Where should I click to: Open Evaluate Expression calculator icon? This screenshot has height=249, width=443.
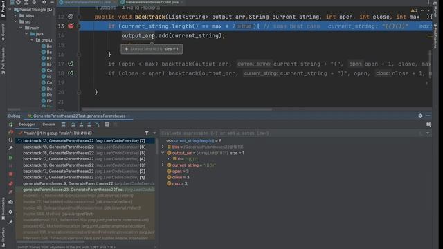107,124
